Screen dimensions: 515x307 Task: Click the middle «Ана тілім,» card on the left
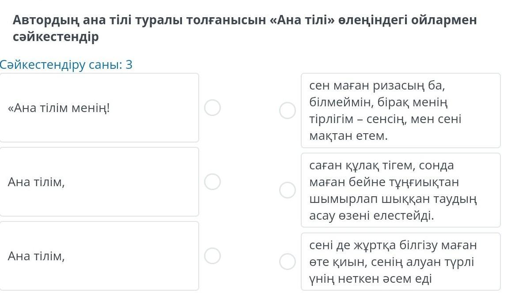99,182
